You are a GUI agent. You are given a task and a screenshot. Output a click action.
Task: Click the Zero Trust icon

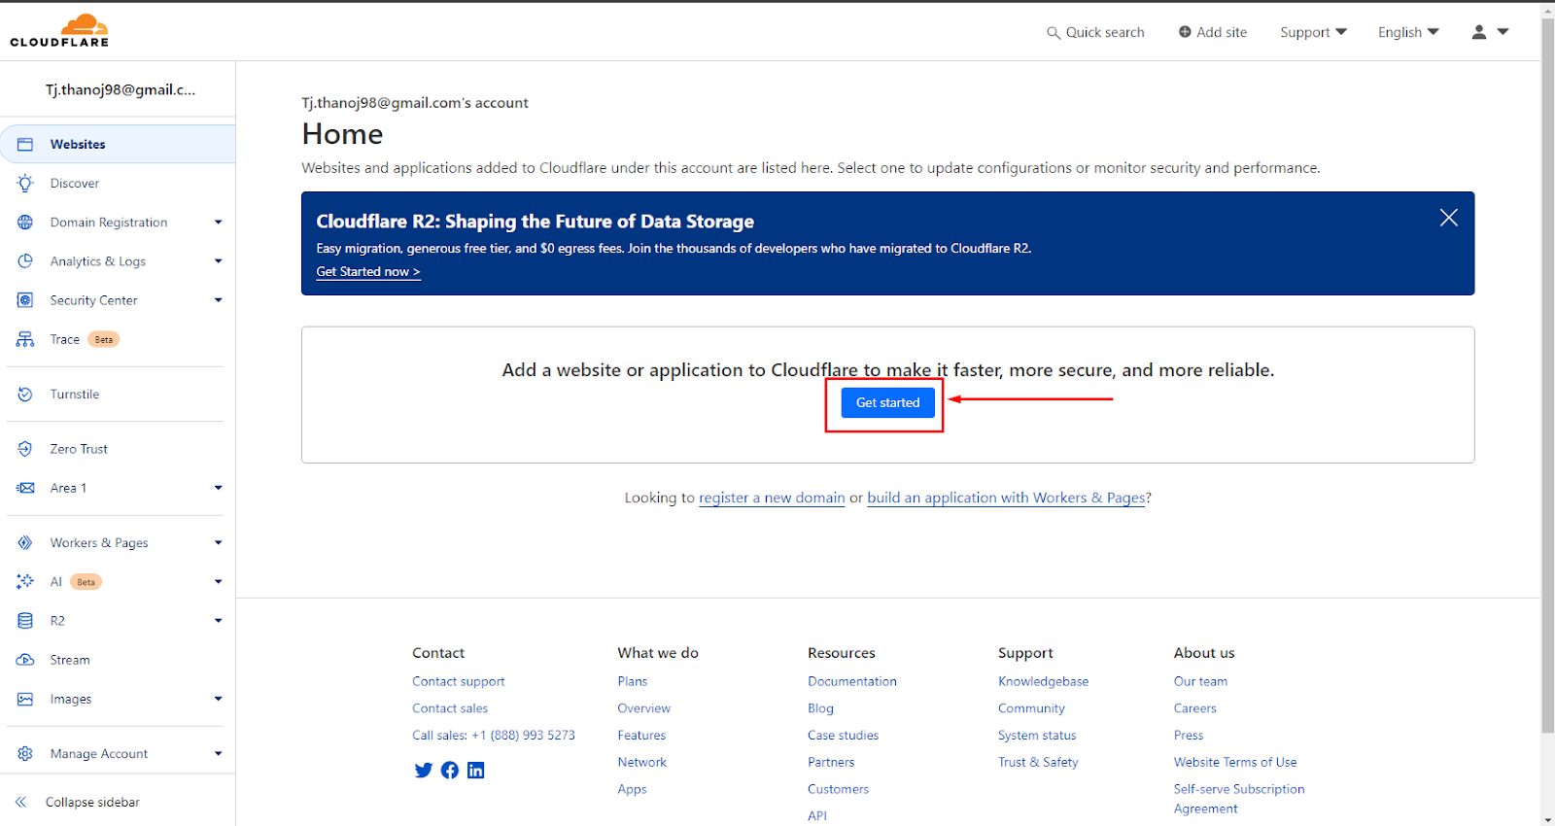[25, 449]
